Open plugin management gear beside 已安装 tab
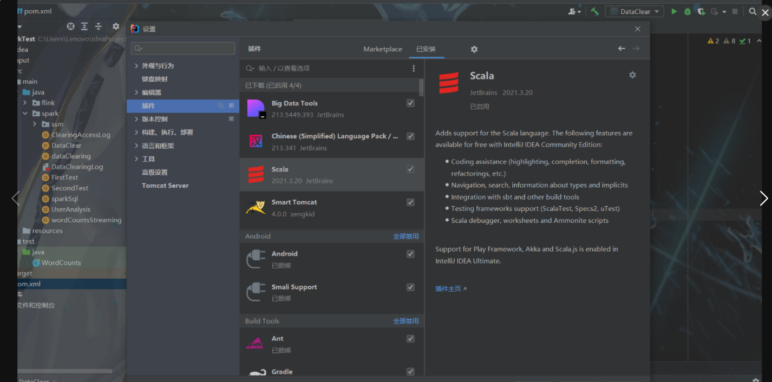772x382 pixels. click(474, 49)
